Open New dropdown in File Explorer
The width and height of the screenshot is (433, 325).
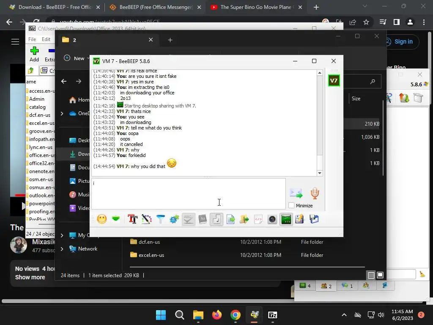(x=77, y=58)
